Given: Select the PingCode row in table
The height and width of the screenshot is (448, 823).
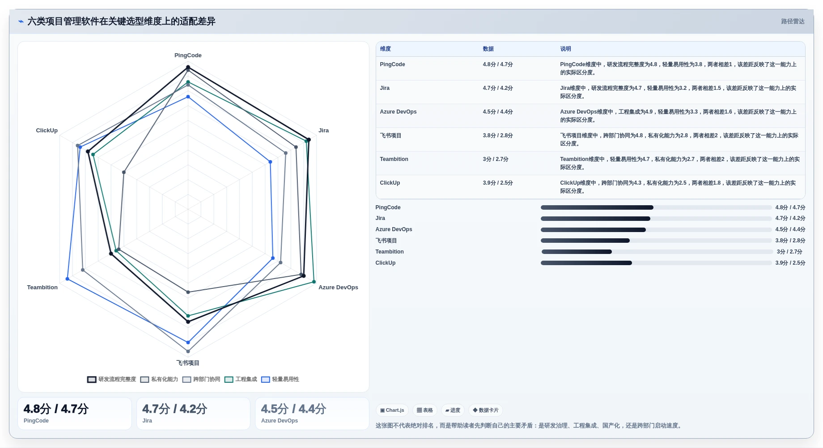Looking at the screenshot, I should pos(590,68).
